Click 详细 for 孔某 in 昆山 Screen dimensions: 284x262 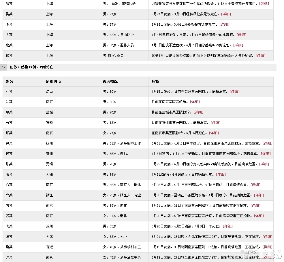[x=234, y=92]
